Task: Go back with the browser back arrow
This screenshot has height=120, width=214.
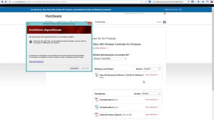Action: click(x=2, y=2)
